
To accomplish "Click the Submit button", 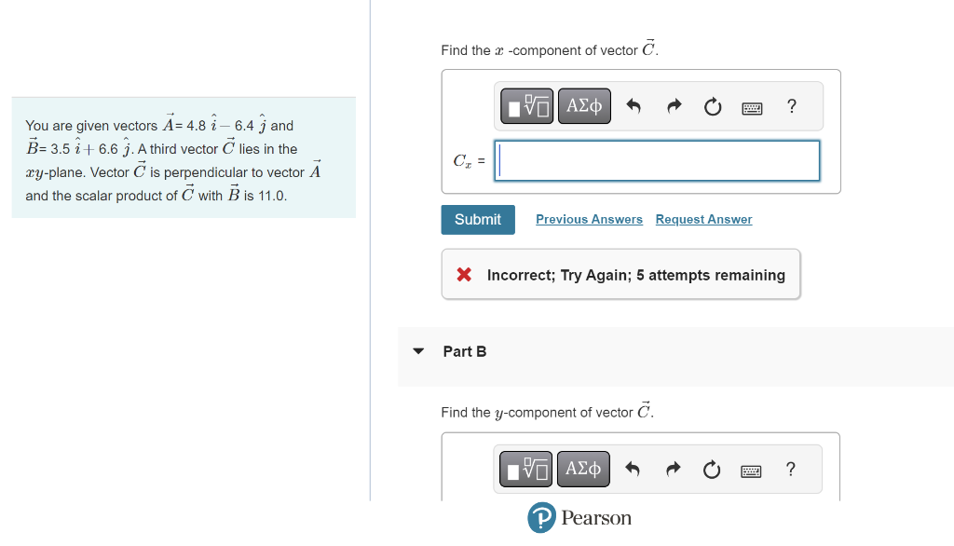I will (x=477, y=219).
